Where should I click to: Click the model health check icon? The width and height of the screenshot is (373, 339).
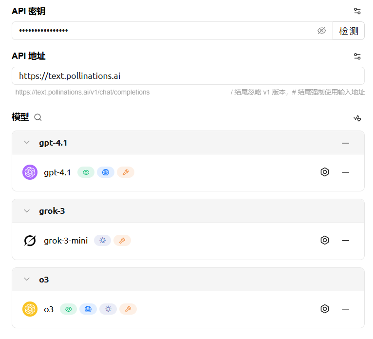tap(357, 118)
